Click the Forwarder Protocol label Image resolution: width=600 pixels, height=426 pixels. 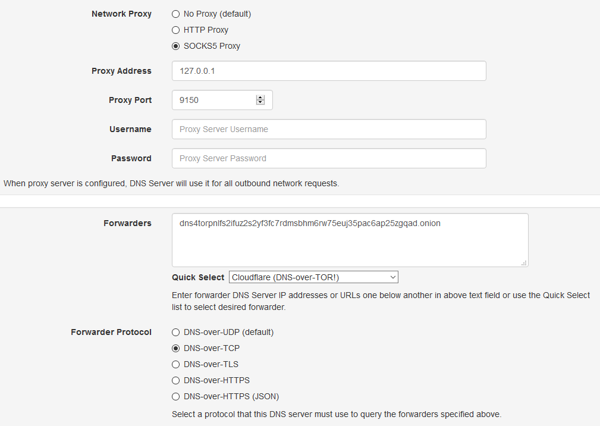click(111, 332)
